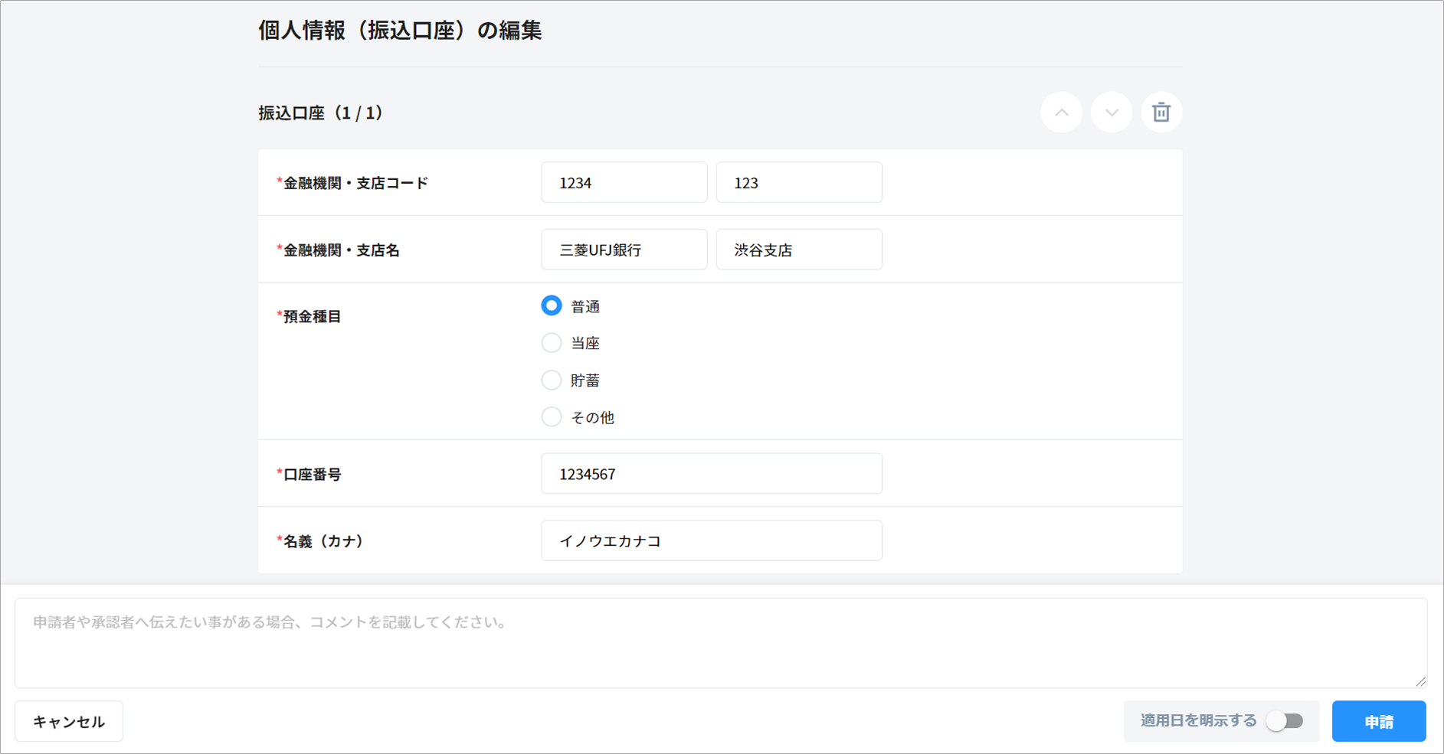This screenshot has height=754, width=1444.
Task: Move bank account down with chevron-down button
Action: pos(1111,113)
